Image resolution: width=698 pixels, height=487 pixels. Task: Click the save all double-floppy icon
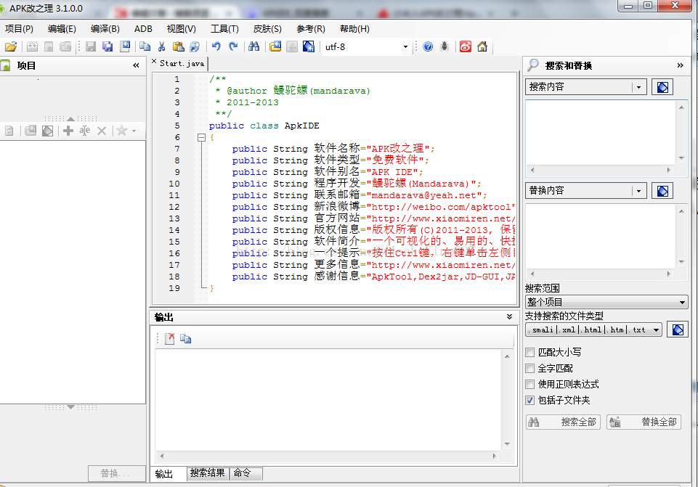point(107,46)
